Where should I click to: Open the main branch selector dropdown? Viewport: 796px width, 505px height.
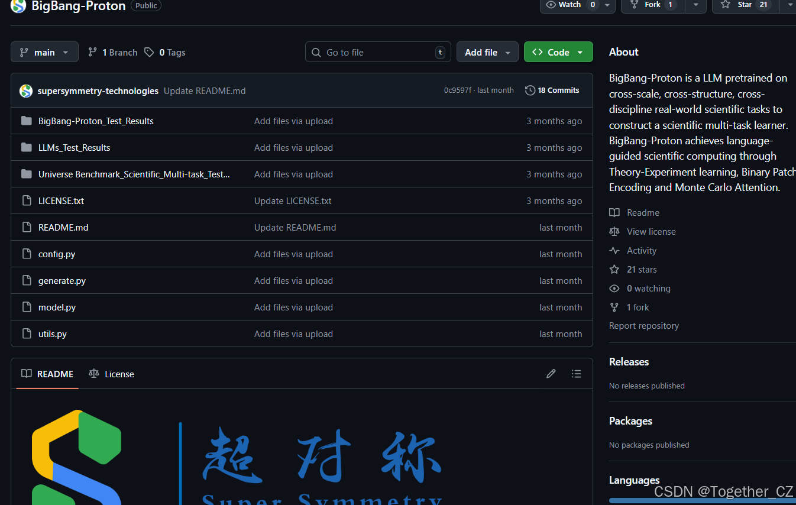pyautogui.click(x=44, y=52)
